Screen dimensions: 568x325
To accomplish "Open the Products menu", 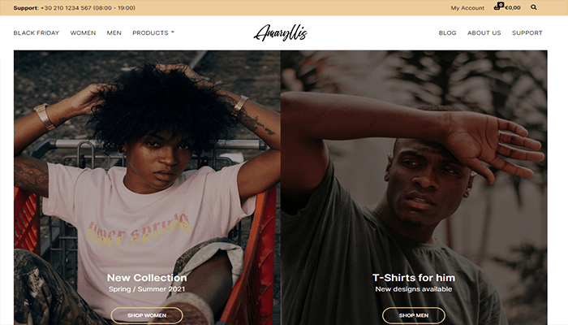I will click(x=150, y=33).
